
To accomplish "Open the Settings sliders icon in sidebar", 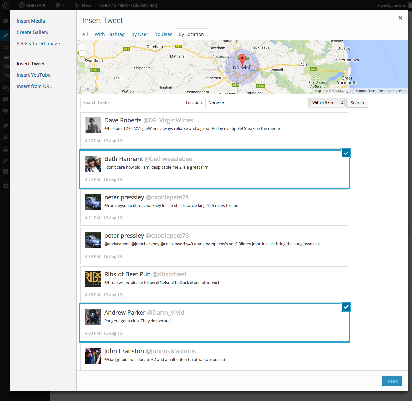I will pyautogui.click(x=6, y=172).
